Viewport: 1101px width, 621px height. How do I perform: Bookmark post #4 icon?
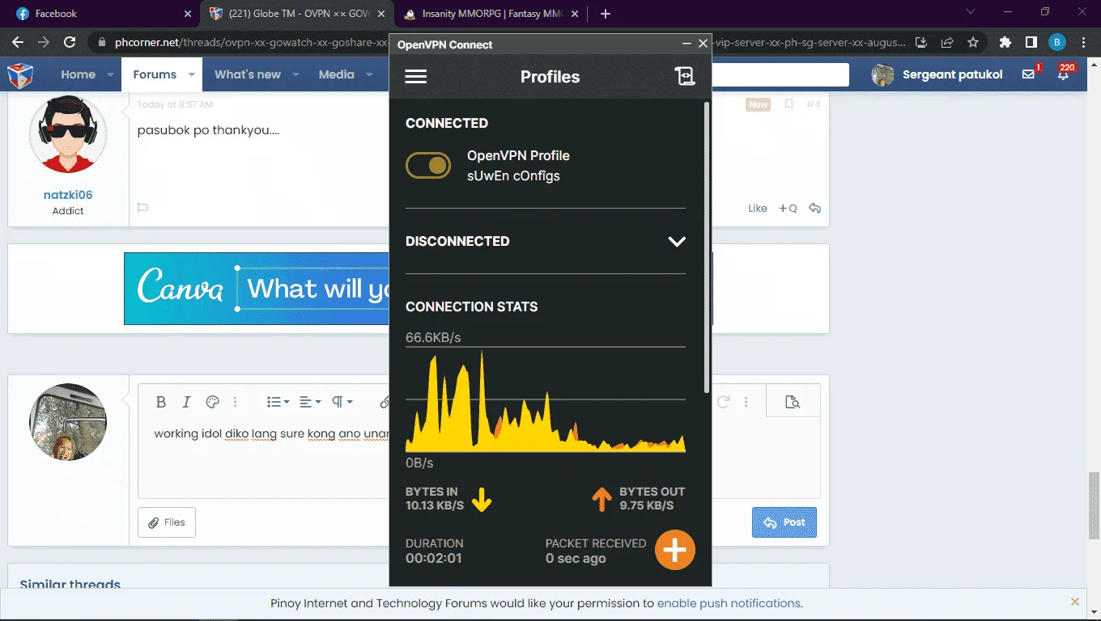point(789,104)
